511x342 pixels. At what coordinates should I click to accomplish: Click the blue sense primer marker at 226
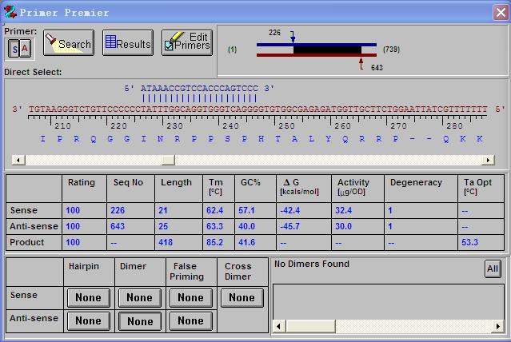(293, 37)
